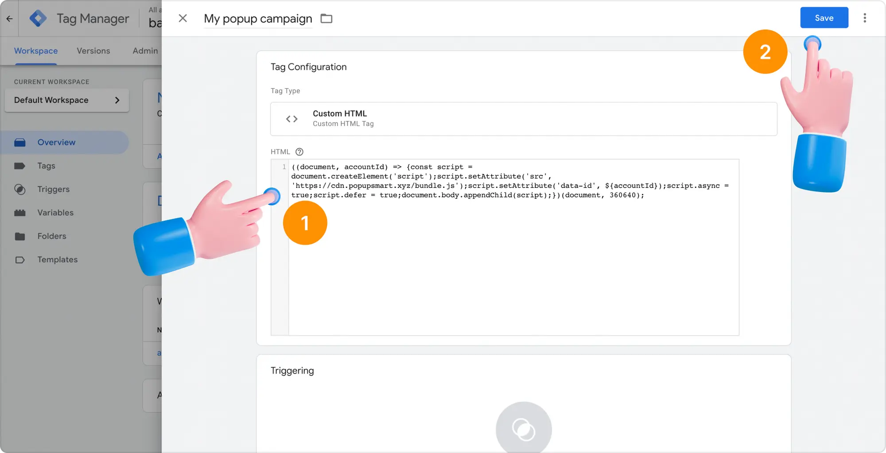The height and width of the screenshot is (453, 886).
Task: Click the Save button
Action: 824,18
